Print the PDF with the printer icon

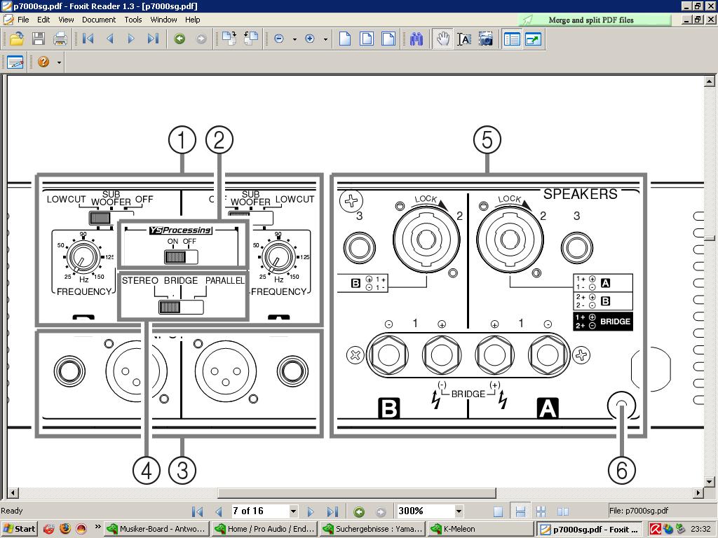tap(60, 39)
